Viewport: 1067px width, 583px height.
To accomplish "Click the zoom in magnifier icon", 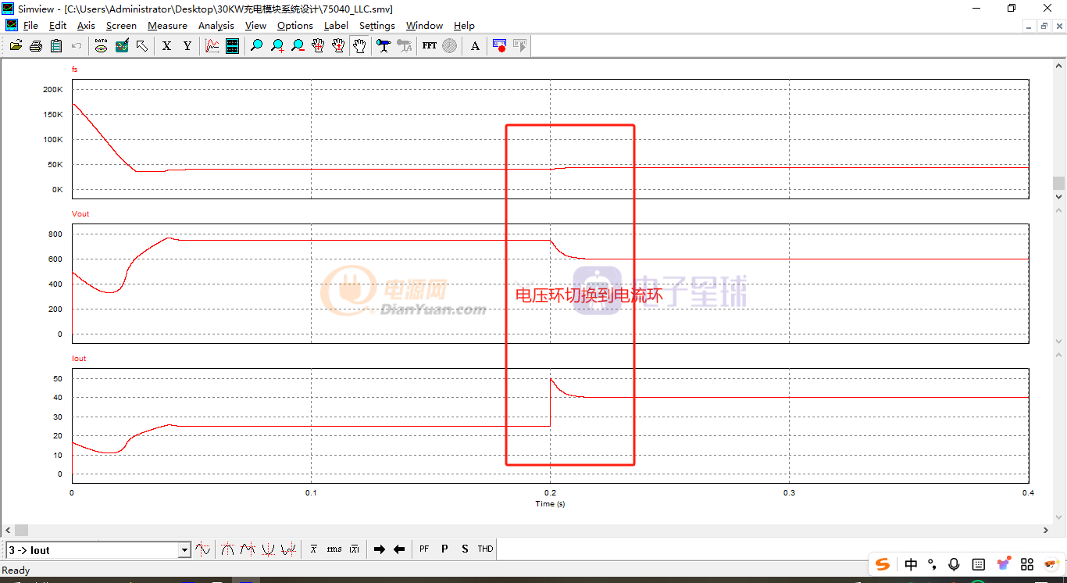I will click(x=277, y=46).
